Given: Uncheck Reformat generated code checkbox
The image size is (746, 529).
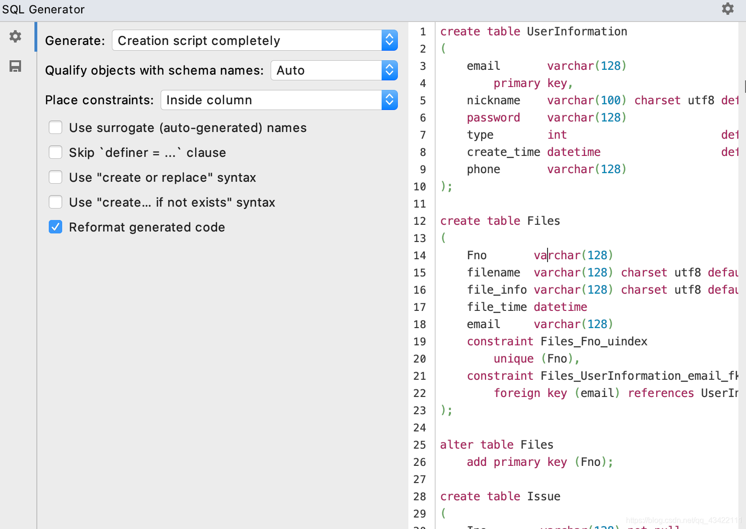Looking at the screenshot, I should [55, 227].
